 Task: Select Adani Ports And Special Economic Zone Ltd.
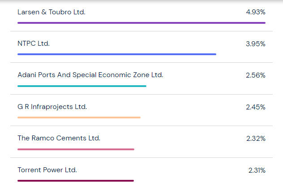(90, 75)
